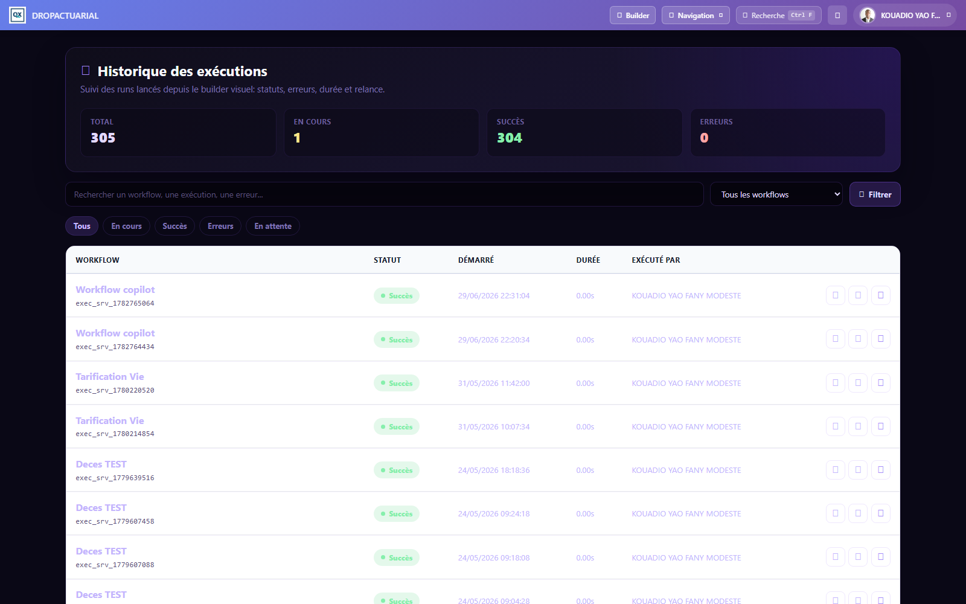Switch to the En cours filter tab
The height and width of the screenshot is (604, 966).
pos(126,226)
